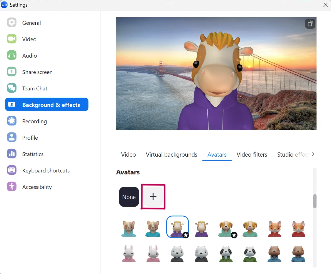Select the pink bunny avatar
Image resolution: width=331 pixels, height=274 pixels.
[129, 253]
